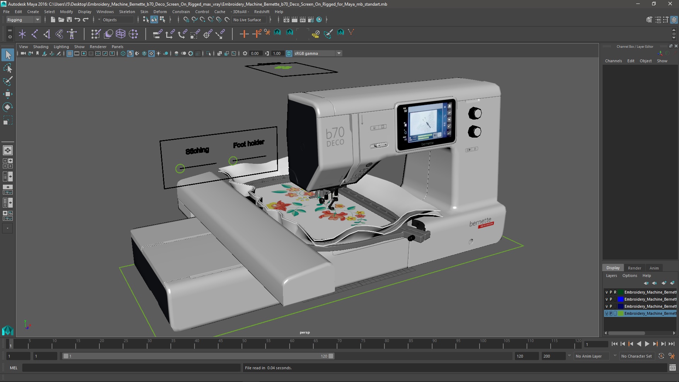Click the green layer color swatch
Screen dimensions: 679x382
click(x=621, y=313)
